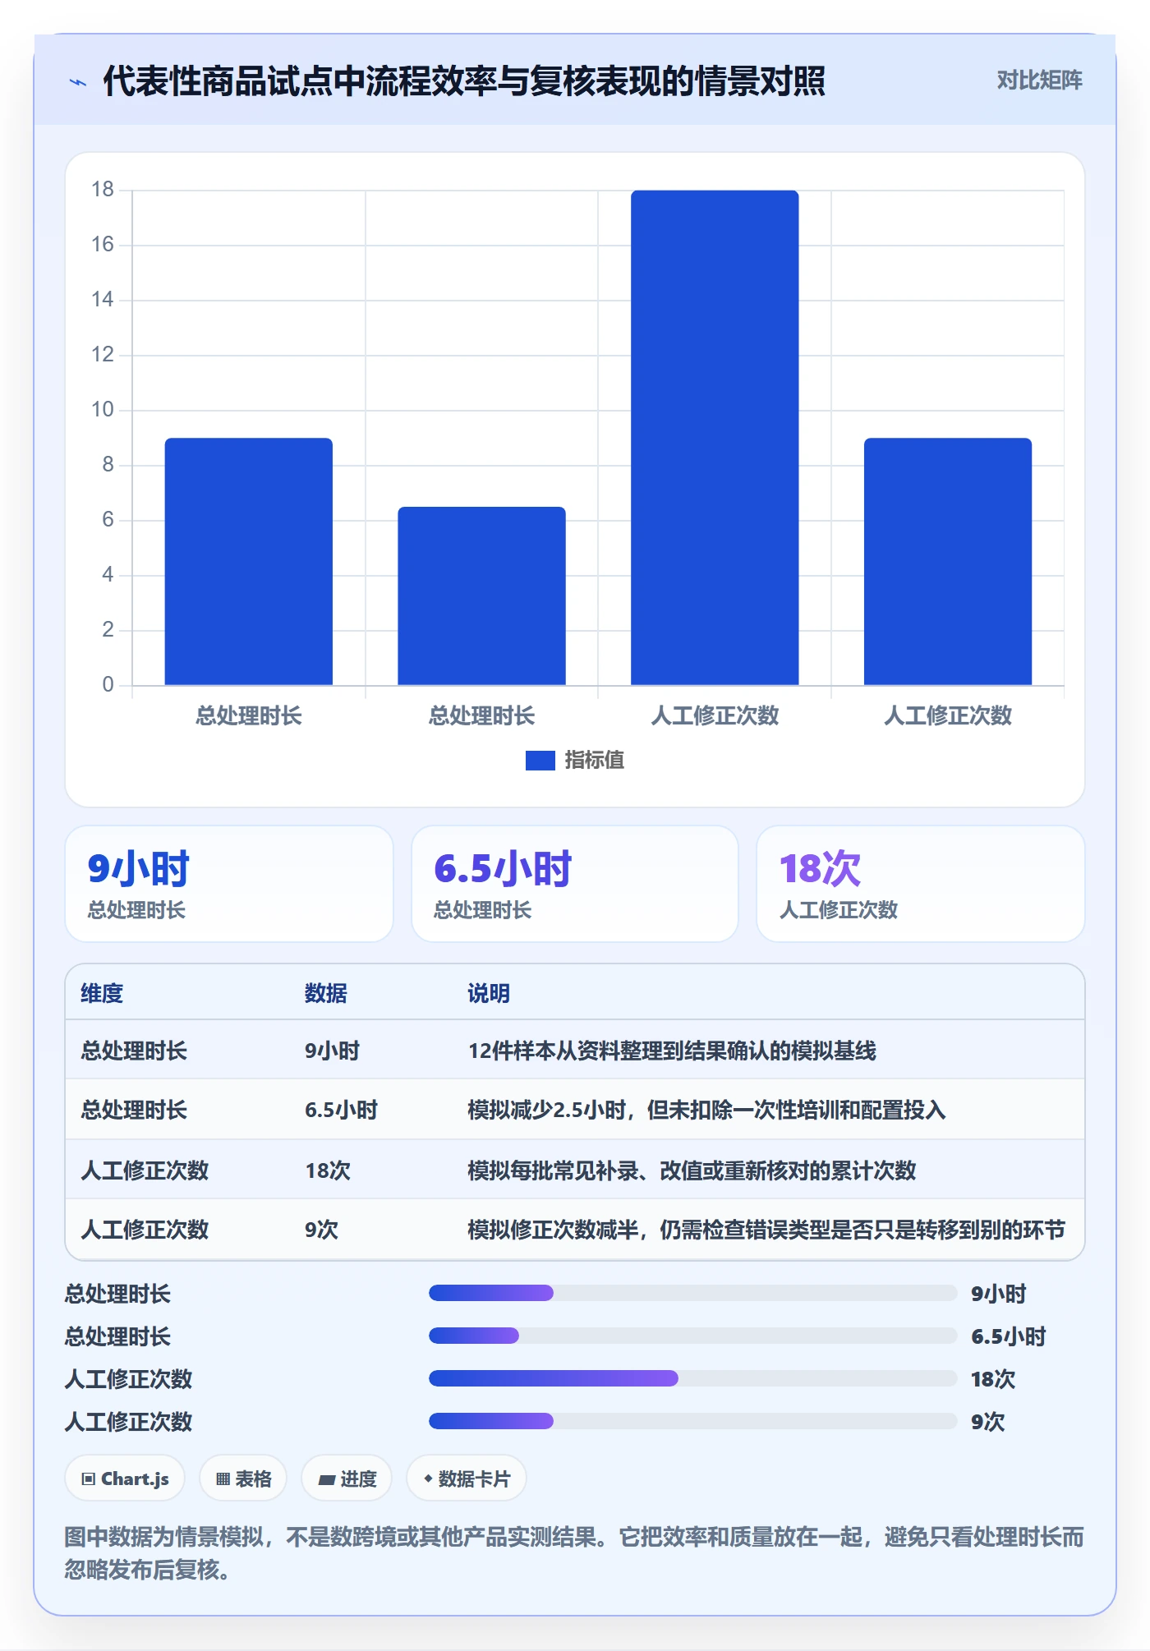This screenshot has height=1651, width=1150.
Task: Click the y-axis label 0
Action: click(108, 684)
